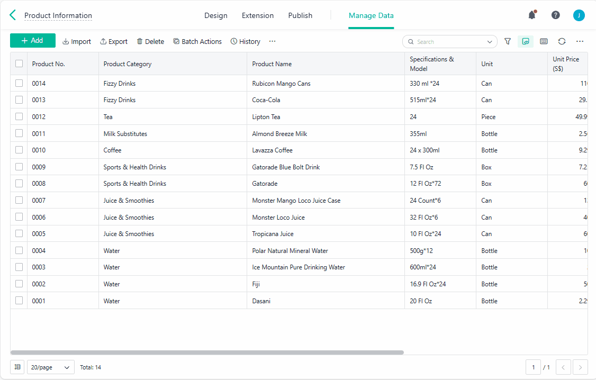Screen dimensions: 596x380
Task: Click the horizontal table scrollbar
Action: click(206, 352)
